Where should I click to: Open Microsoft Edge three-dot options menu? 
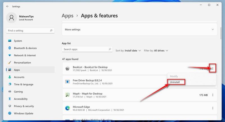[213, 108]
